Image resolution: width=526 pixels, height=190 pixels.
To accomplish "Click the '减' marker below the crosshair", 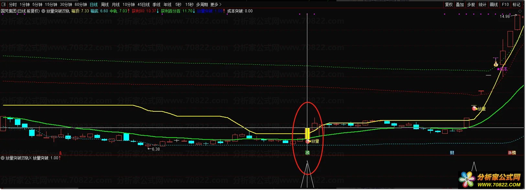I will click(x=307, y=153).
